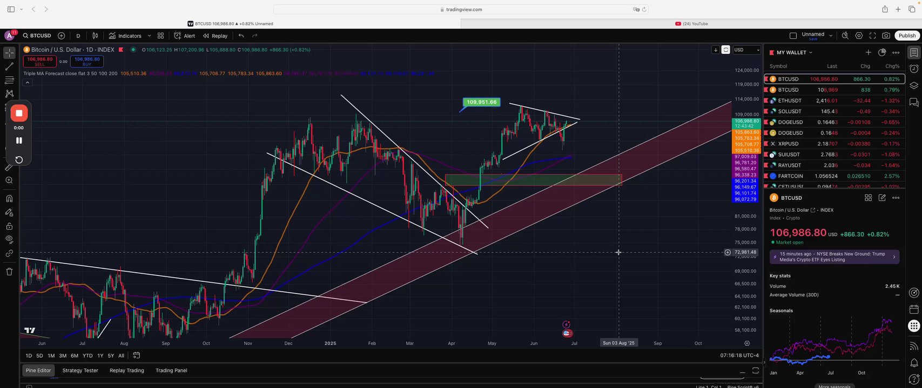Select the XRPUSD watchlist row
Viewport: 922px width, 388px height.
point(834,144)
